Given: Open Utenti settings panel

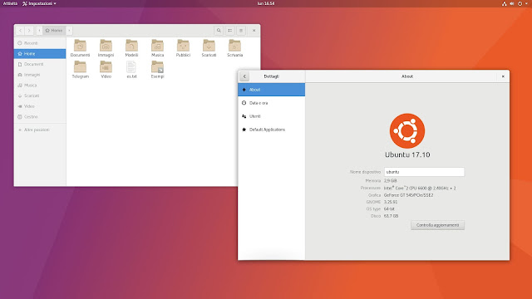Looking at the screenshot, I should [x=272, y=116].
